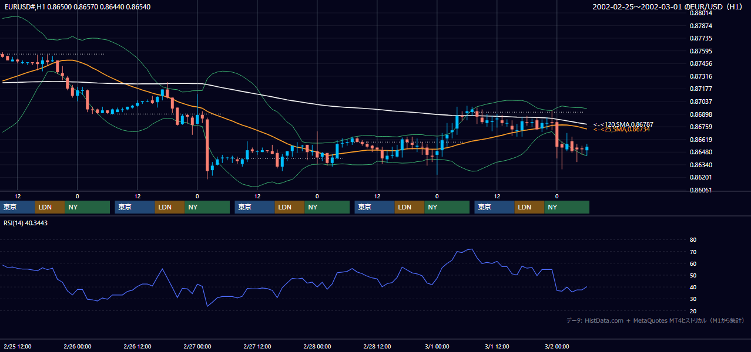
Task: Select the 0.86201 price axis label
Action: click(700, 177)
